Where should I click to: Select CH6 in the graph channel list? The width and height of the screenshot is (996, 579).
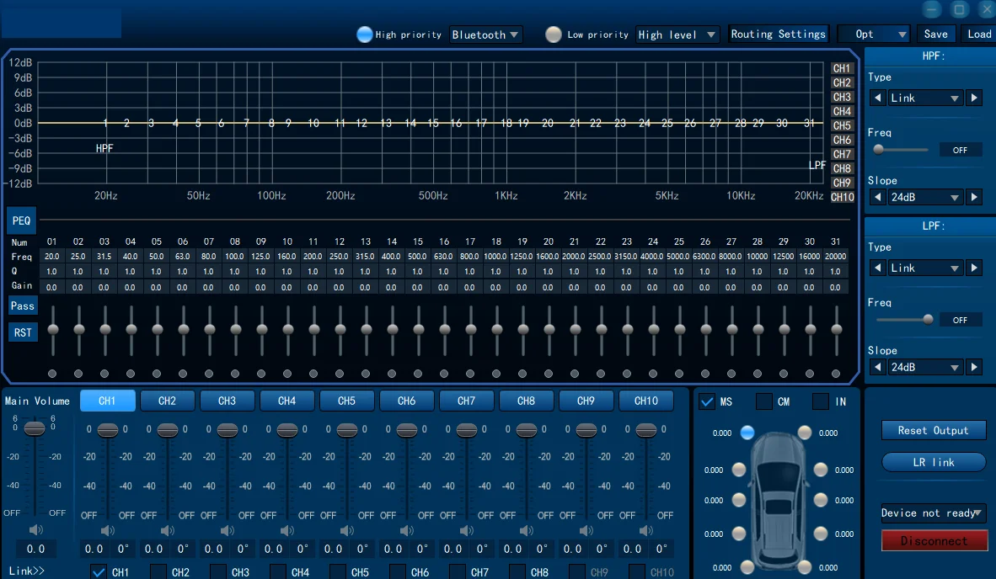pos(842,140)
